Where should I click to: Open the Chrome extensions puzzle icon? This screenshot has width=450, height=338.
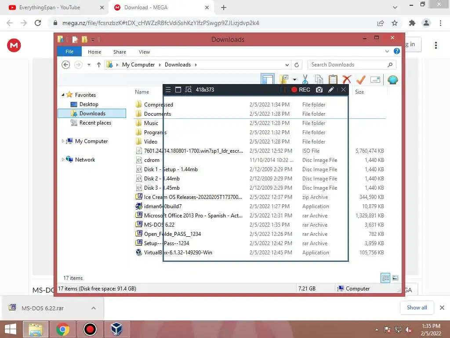pos(412,23)
